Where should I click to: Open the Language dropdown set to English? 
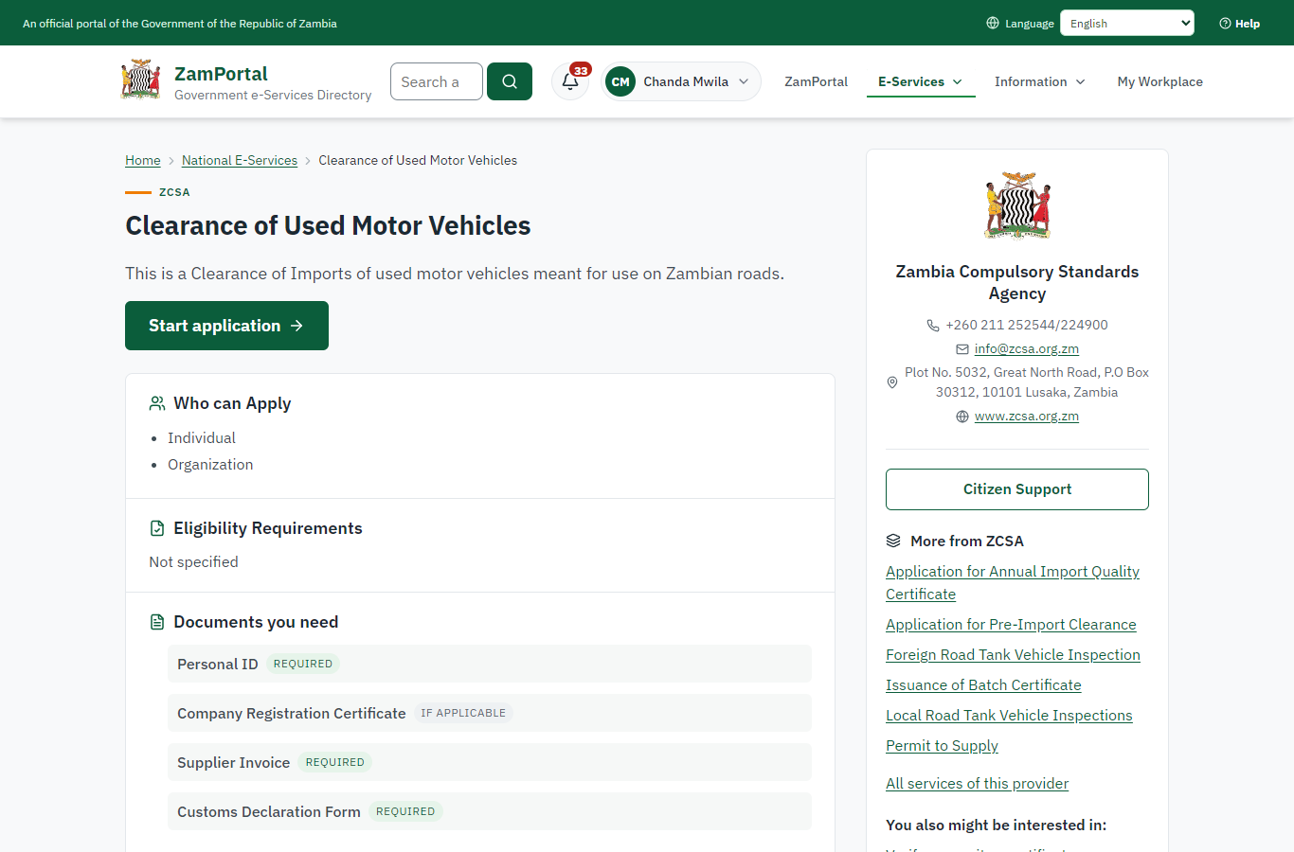1127,23
